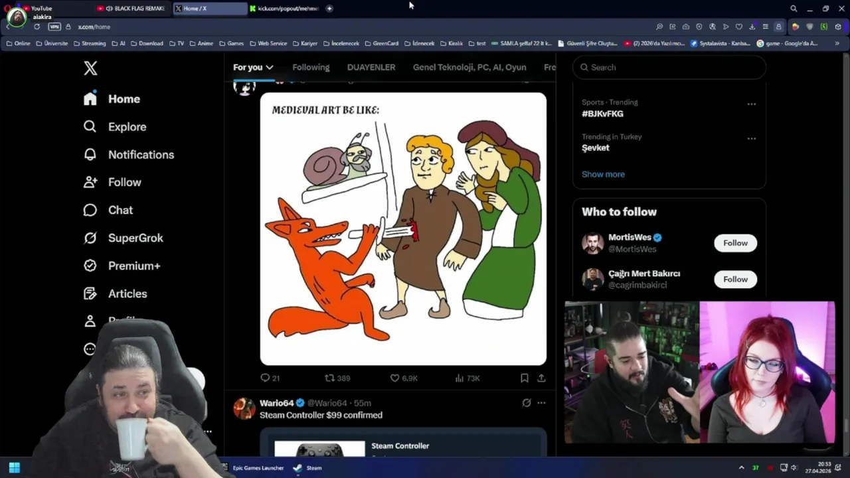Reply to the medieval art post
The height and width of the screenshot is (478, 850).
pyautogui.click(x=270, y=378)
